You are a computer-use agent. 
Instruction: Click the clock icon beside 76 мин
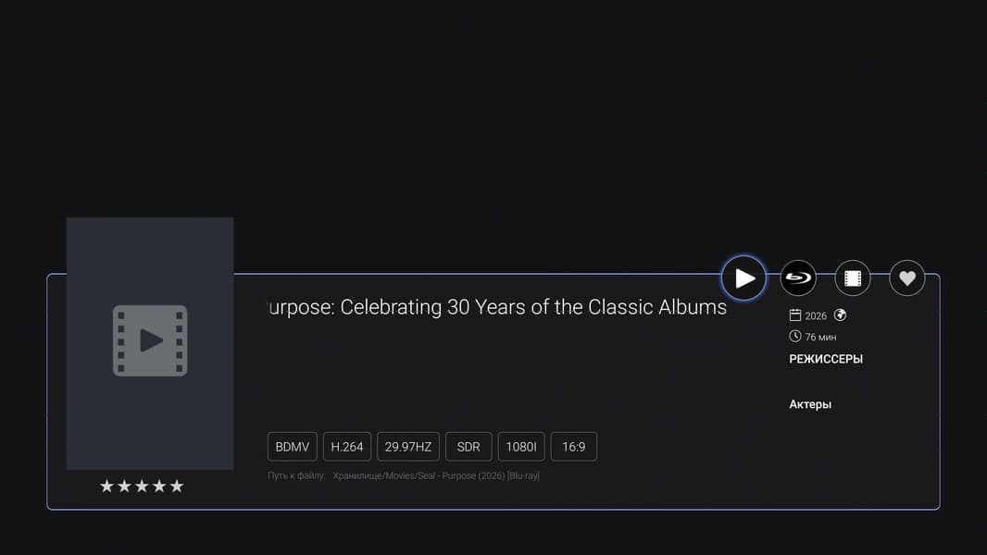795,337
